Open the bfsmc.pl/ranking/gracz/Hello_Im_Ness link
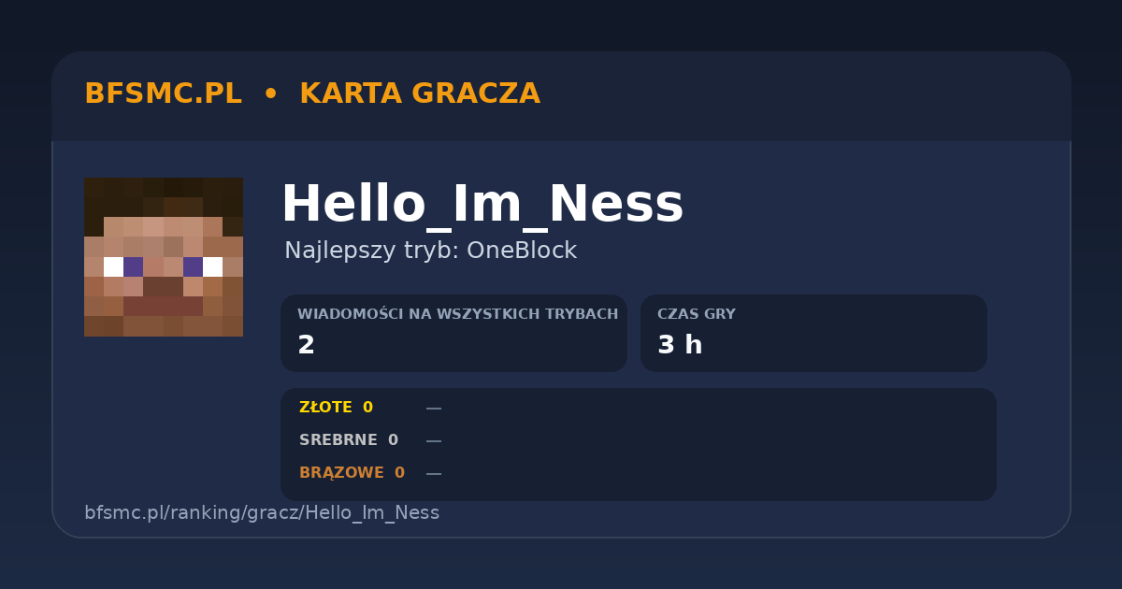Screen dimensions: 1122x589 click(262, 513)
